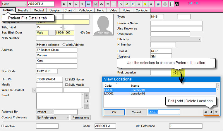Image resolution: width=223 pixels, height=131 pixels.
Task: Tick the Inactive checkbox
Action: (3, 126)
